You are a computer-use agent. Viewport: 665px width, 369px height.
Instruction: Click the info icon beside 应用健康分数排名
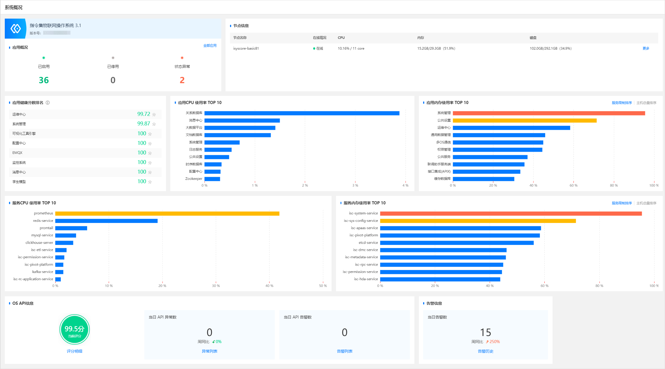point(48,103)
